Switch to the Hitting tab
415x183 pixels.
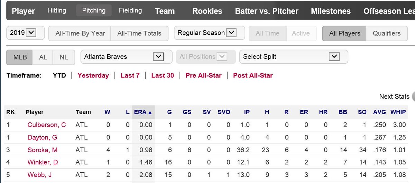point(57,10)
